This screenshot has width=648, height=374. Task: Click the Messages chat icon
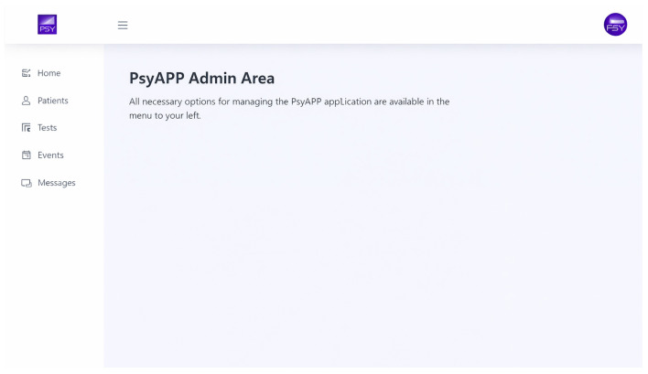coord(26,183)
